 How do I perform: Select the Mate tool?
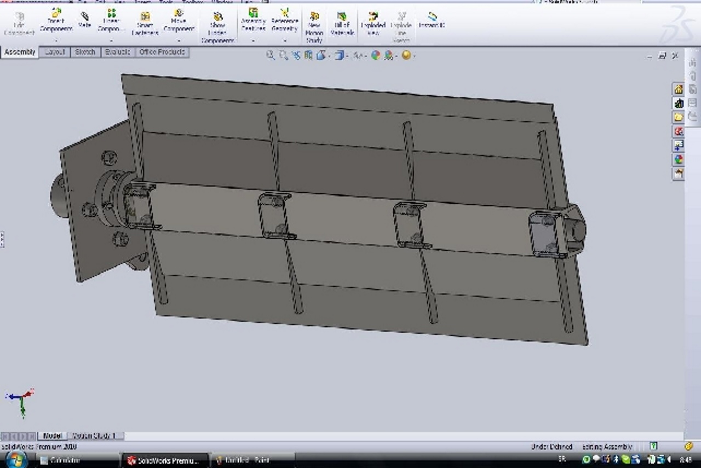click(84, 20)
